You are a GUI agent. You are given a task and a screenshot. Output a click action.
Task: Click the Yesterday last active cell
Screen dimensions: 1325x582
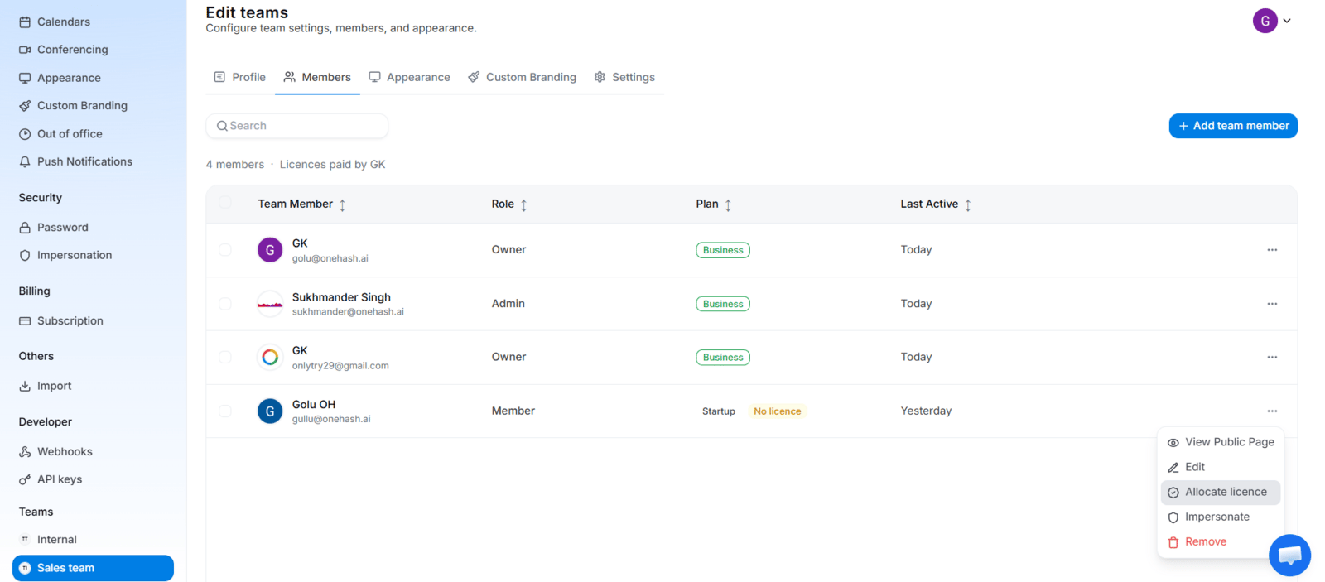pos(926,411)
